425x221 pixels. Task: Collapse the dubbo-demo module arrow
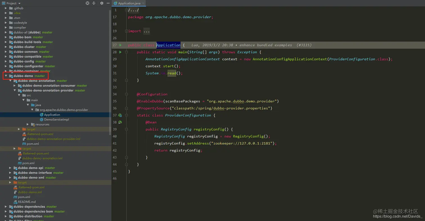6,76
